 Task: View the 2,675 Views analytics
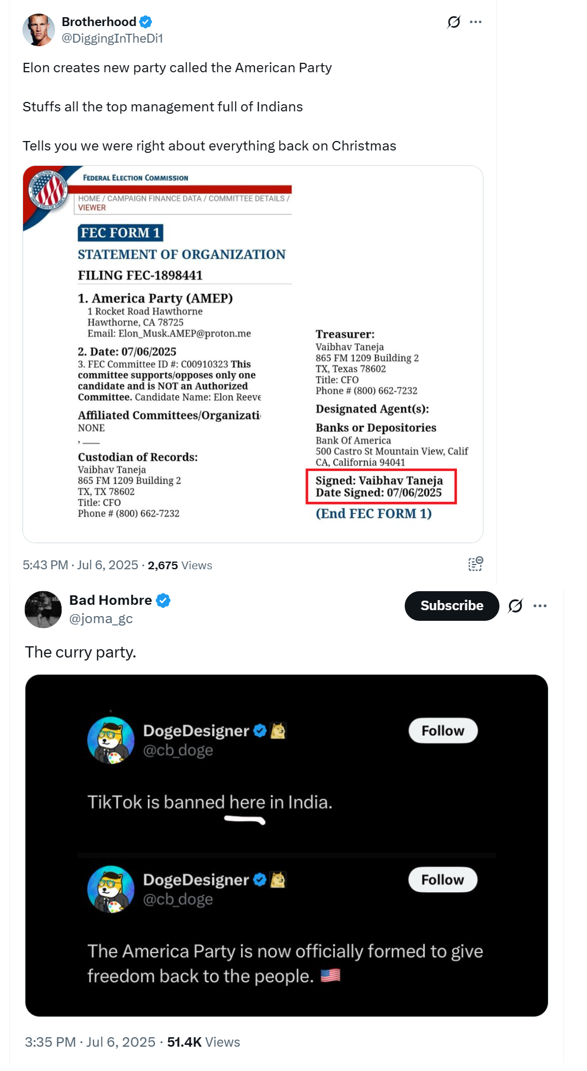[180, 565]
